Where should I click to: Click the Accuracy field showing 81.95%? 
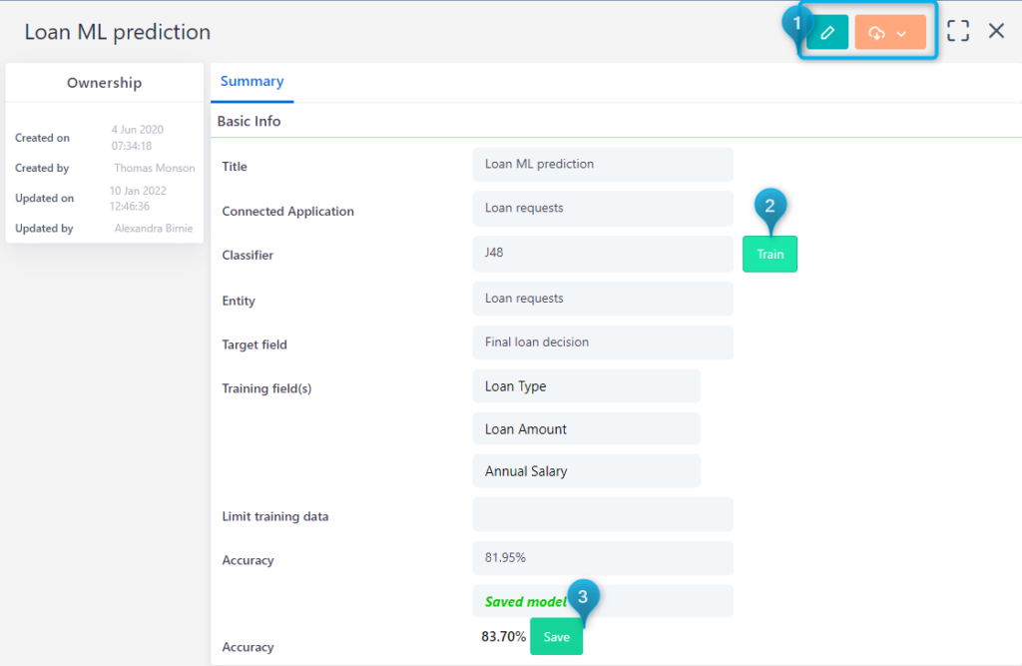point(603,558)
